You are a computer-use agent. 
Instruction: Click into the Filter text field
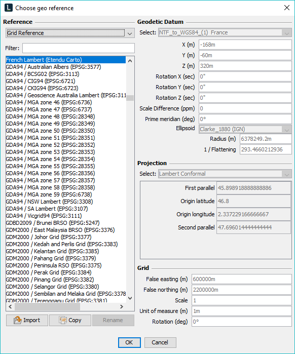coord(79,48)
